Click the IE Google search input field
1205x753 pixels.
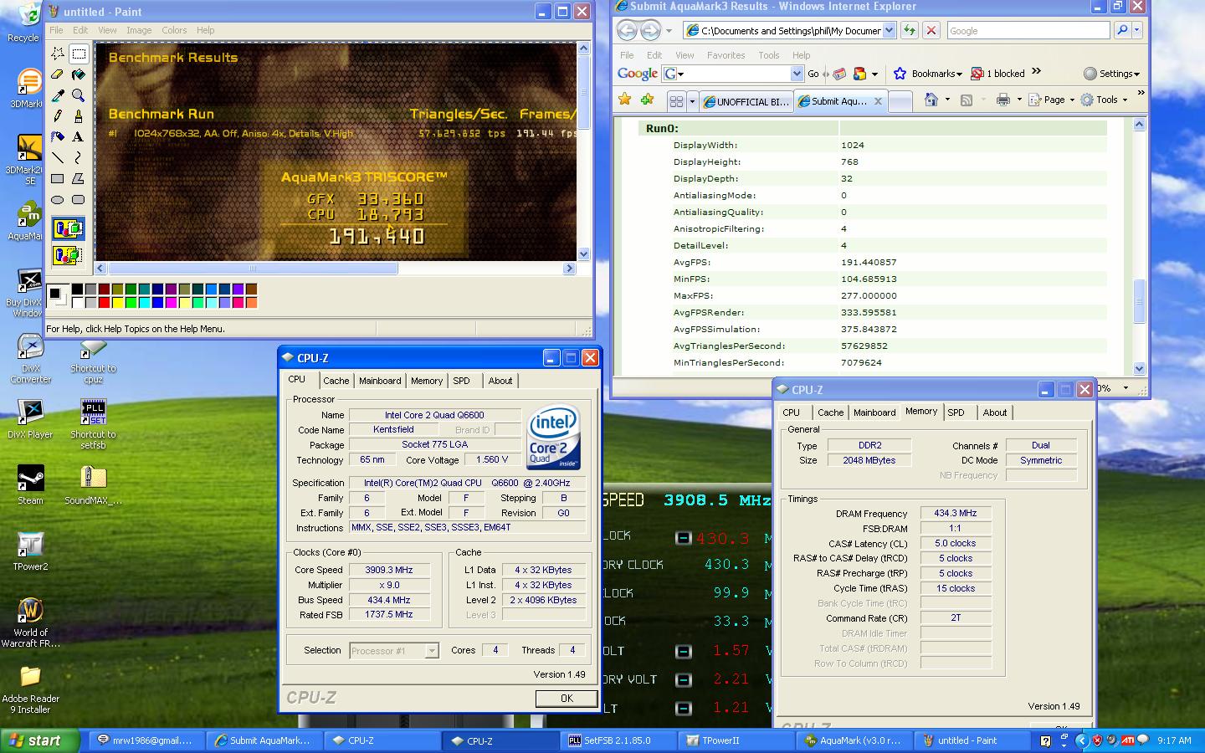pos(1028,30)
